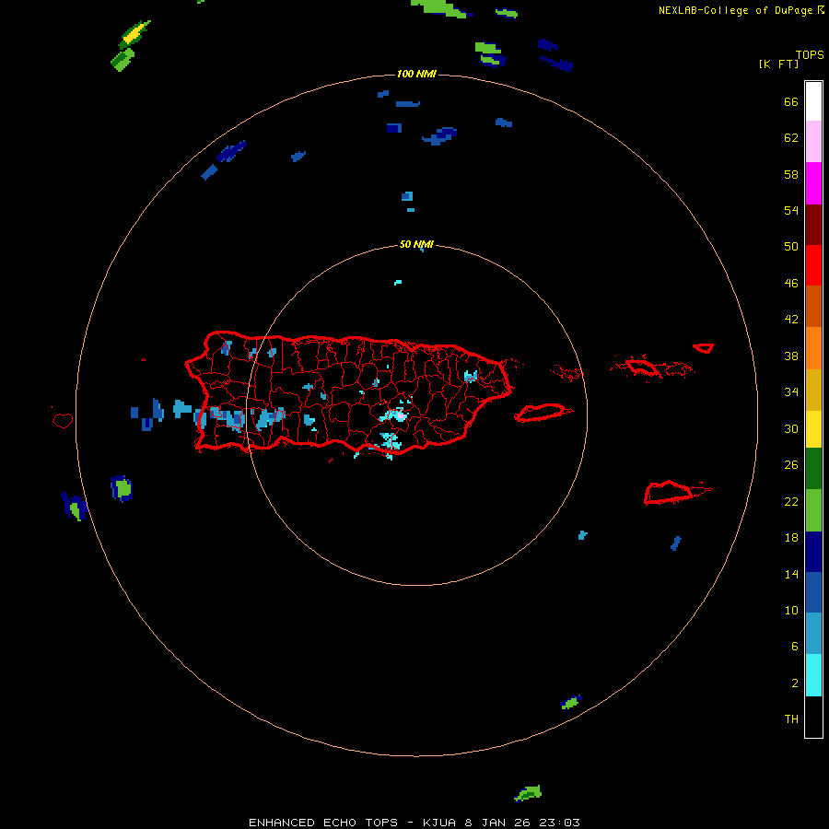
Task: Click the small Mona Island outline at far west
Action: coord(63,420)
